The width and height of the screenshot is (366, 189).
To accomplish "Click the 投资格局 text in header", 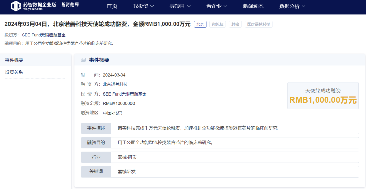I will coord(70,5).
